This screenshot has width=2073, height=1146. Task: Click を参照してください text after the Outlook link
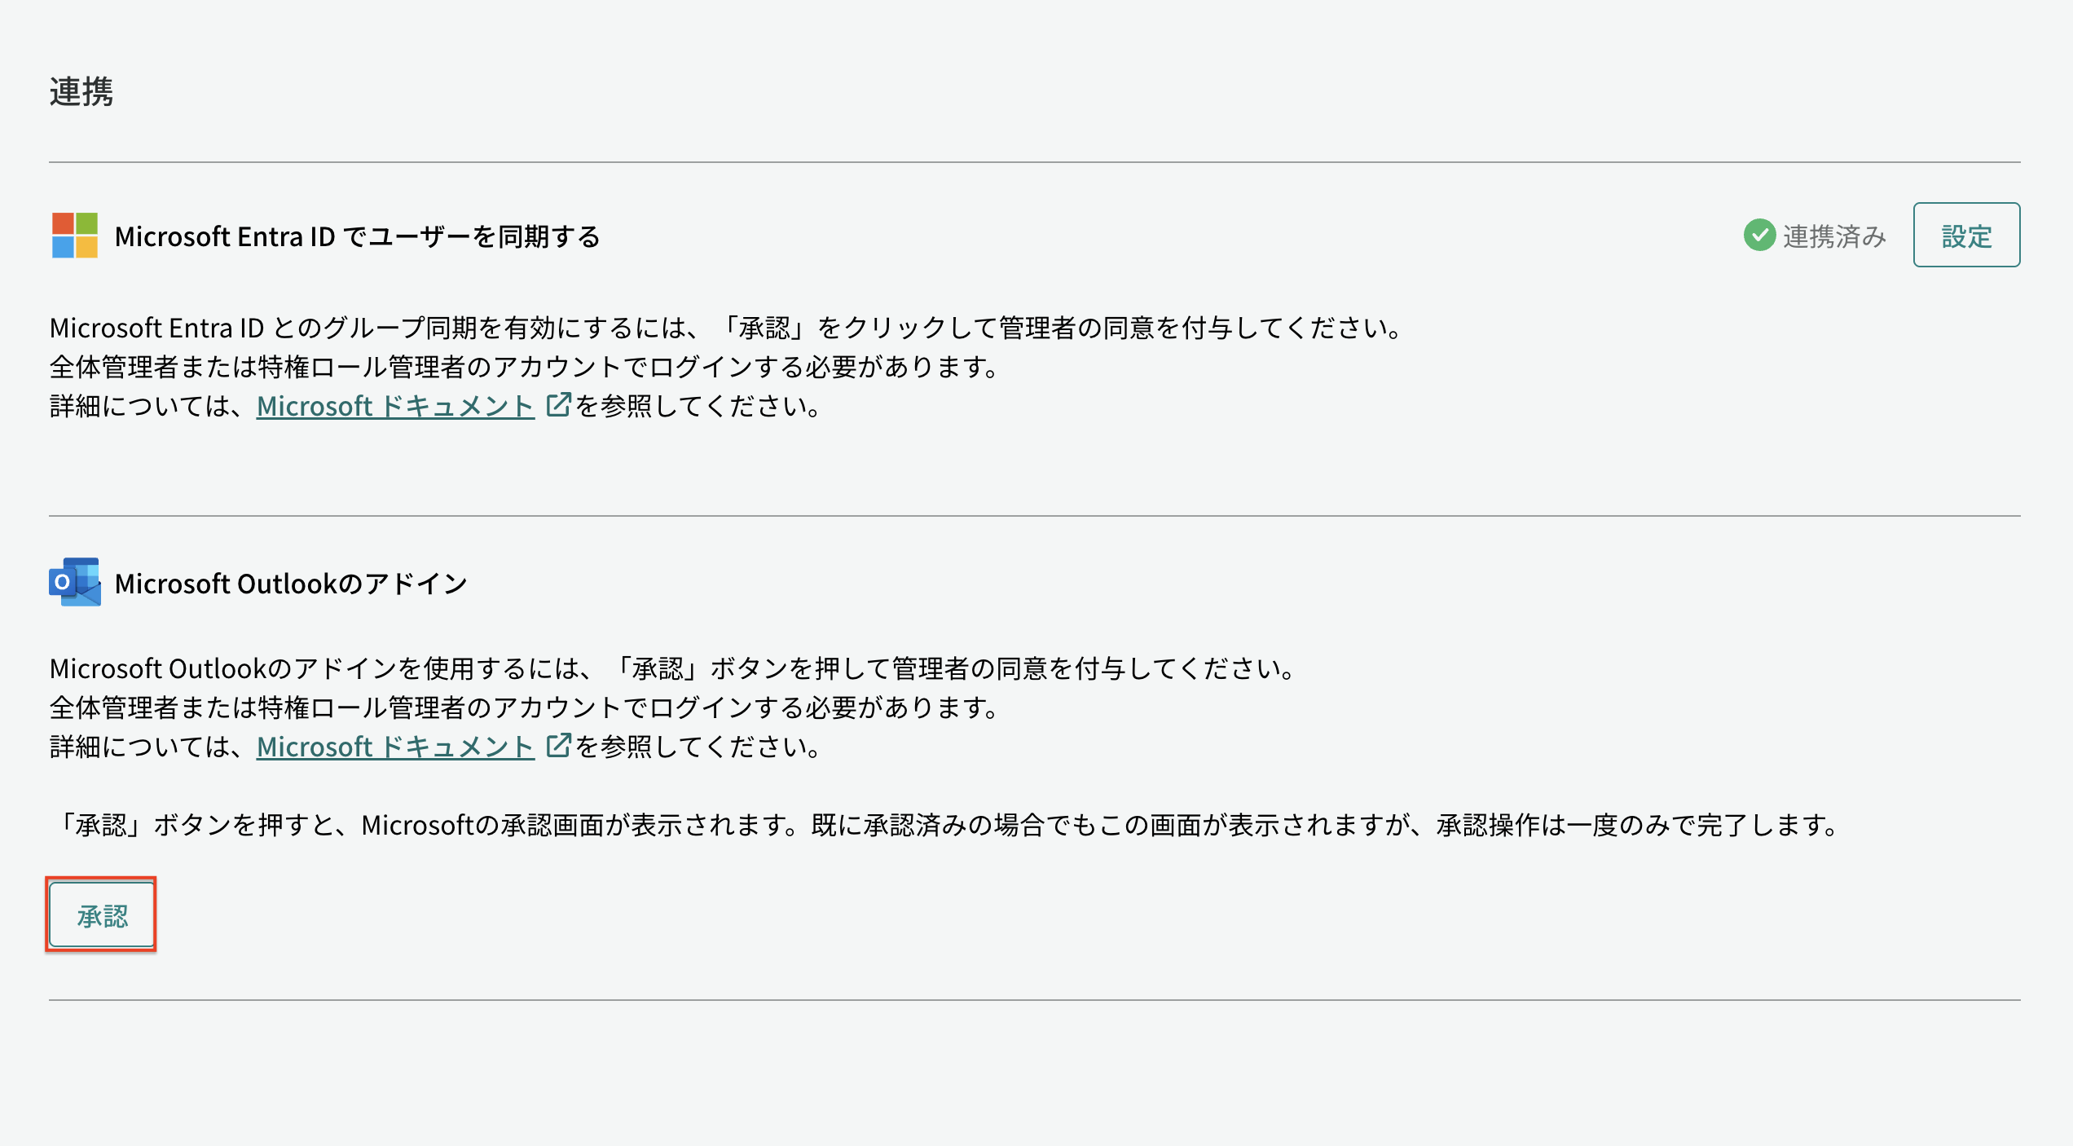pos(698,746)
